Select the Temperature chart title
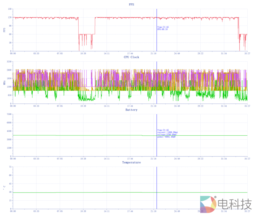Viewport: 253px width, 215px height. pyautogui.click(x=131, y=163)
